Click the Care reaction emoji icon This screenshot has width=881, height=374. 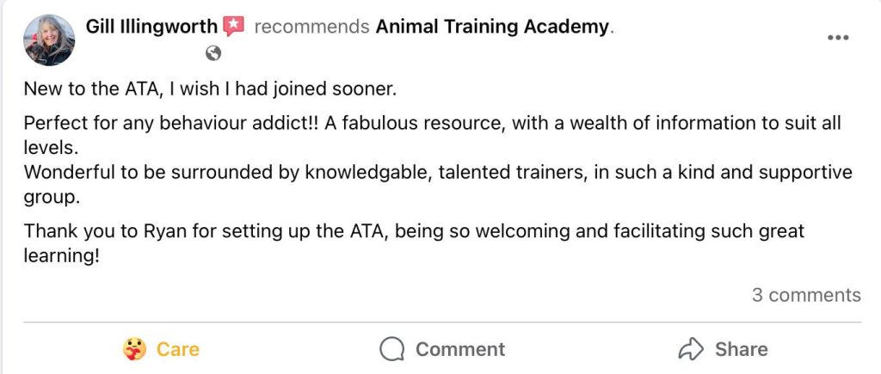tap(134, 349)
